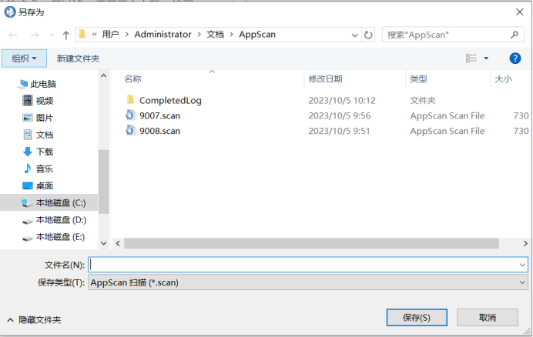
Task: Change the view layout icon
Action: click(471, 58)
